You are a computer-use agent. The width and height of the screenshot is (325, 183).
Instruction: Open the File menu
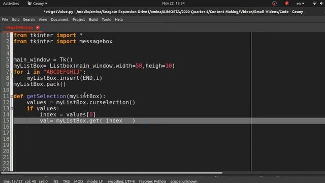[5, 19]
